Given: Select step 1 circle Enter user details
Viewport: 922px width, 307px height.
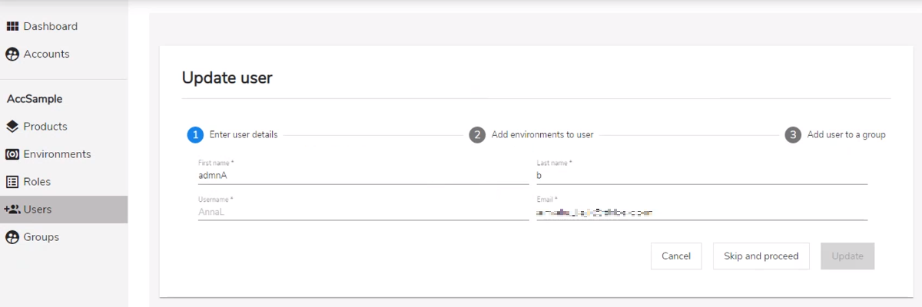Looking at the screenshot, I should (195, 134).
